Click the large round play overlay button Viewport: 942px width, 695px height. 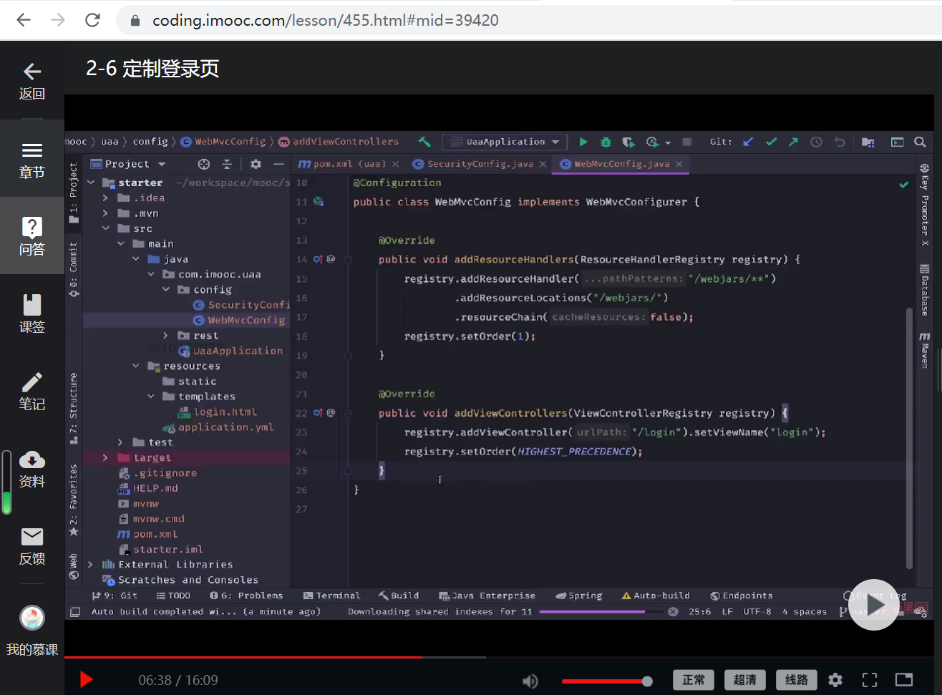pyautogui.click(x=874, y=605)
